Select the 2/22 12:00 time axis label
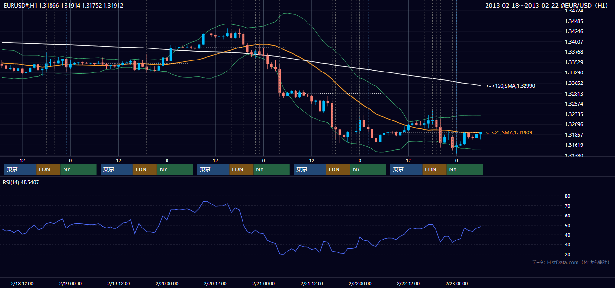This screenshot has width=615, height=288. click(408, 283)
